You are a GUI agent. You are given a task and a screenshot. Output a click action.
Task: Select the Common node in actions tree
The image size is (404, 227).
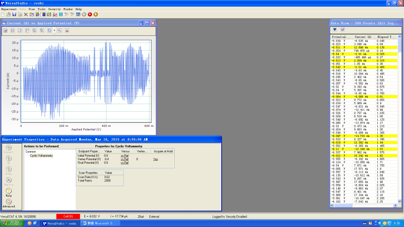(30, 152)
